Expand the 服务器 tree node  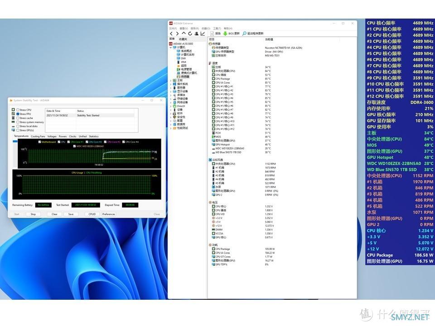coord(171,87)
